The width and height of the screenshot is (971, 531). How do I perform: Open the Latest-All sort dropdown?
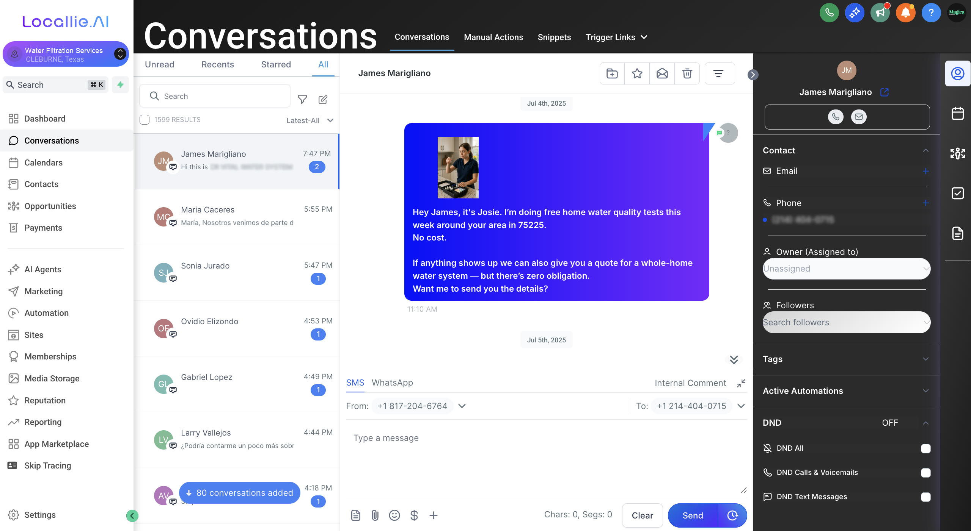(x=310, y=120)
